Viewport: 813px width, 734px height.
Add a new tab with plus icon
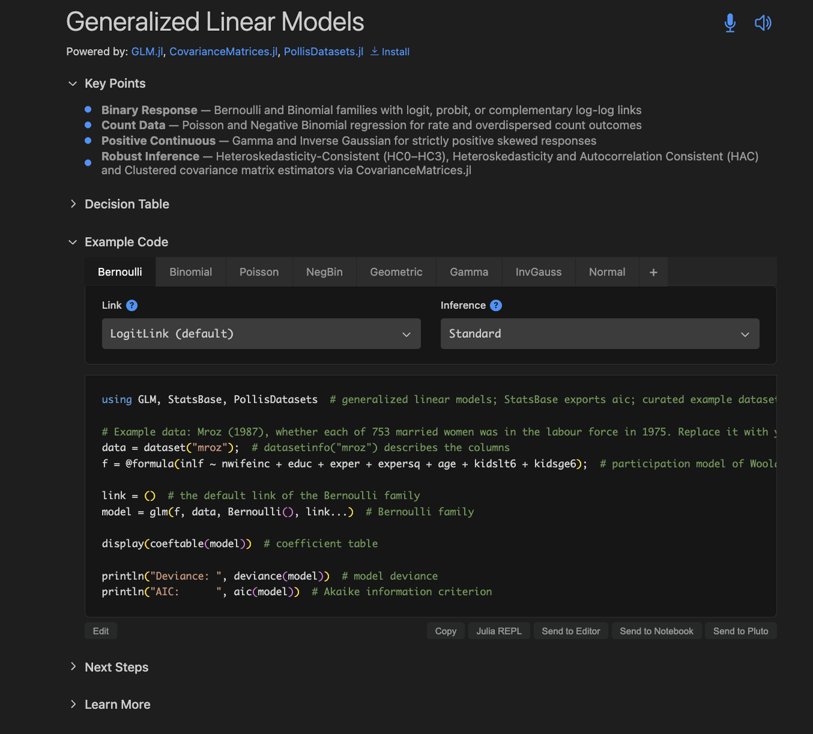[653, 272]
